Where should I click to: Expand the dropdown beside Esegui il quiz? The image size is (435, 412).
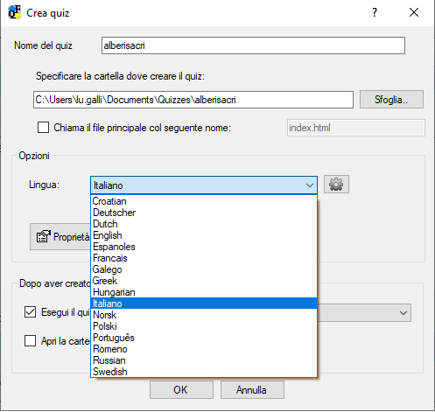coord(403,313)
